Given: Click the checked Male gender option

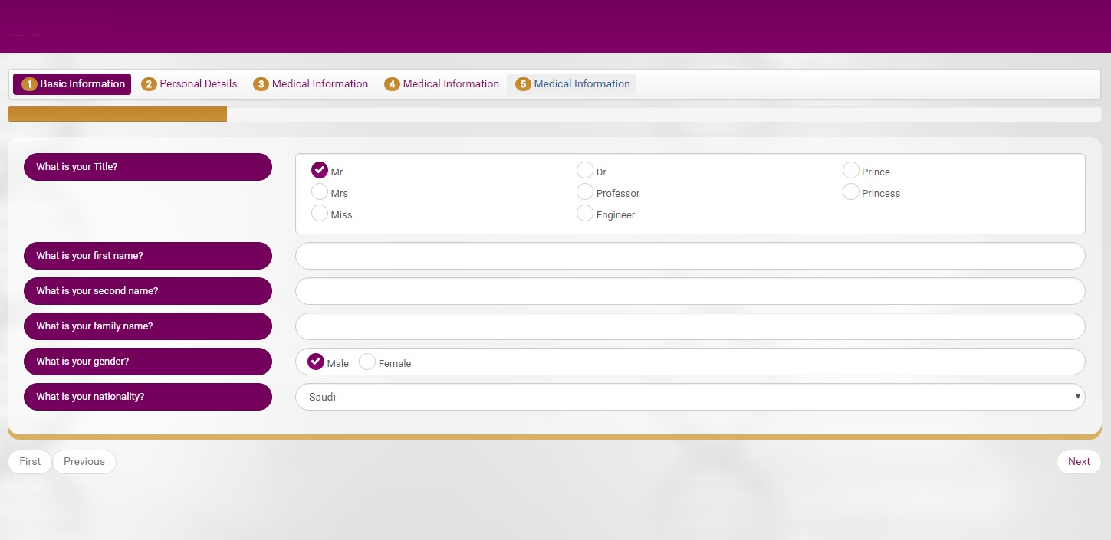Looking at the screenshot, I should [x=316, y=362].
